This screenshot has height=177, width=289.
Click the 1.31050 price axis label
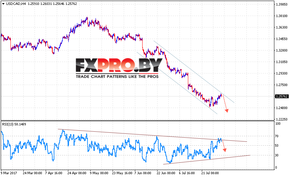[x=282, y=62]
